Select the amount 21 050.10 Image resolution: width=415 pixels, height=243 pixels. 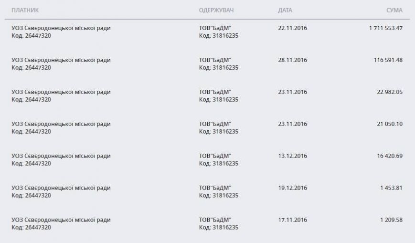(x=390, y=124)
